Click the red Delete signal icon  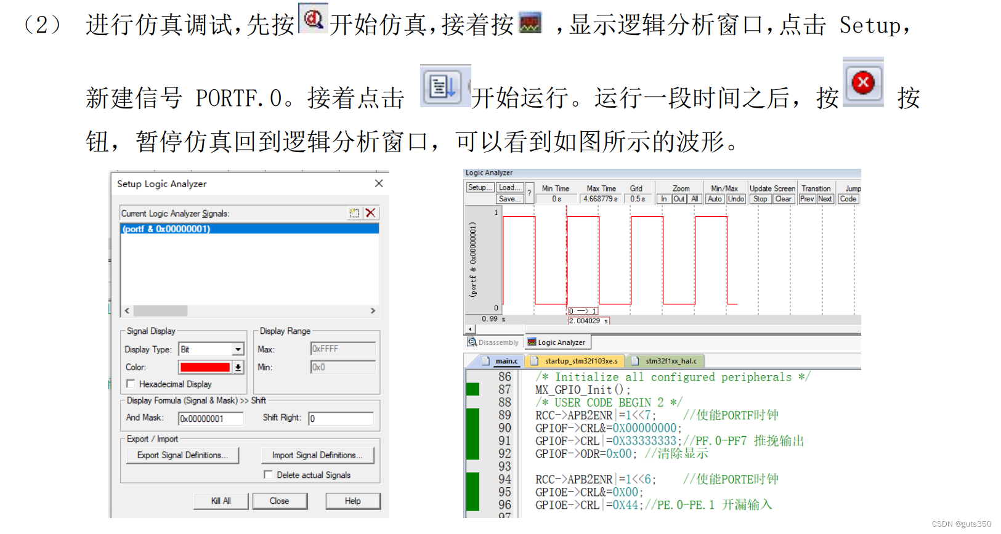370,213
